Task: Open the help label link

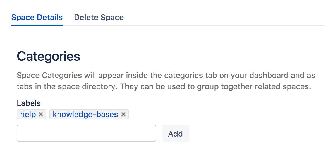Action: tap(28, 114)
